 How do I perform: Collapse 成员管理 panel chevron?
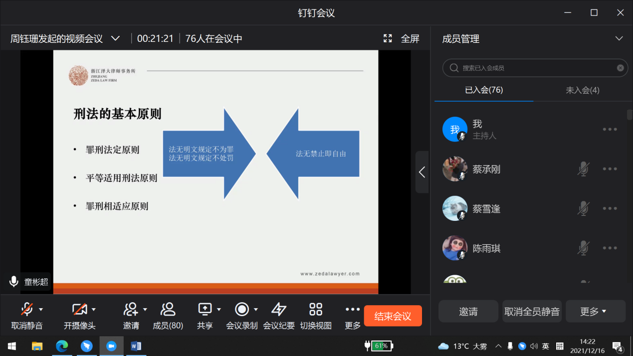pos(619,39)
